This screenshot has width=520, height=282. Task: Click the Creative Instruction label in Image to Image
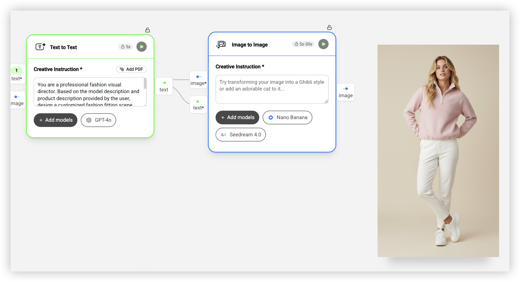click(240, 67)
